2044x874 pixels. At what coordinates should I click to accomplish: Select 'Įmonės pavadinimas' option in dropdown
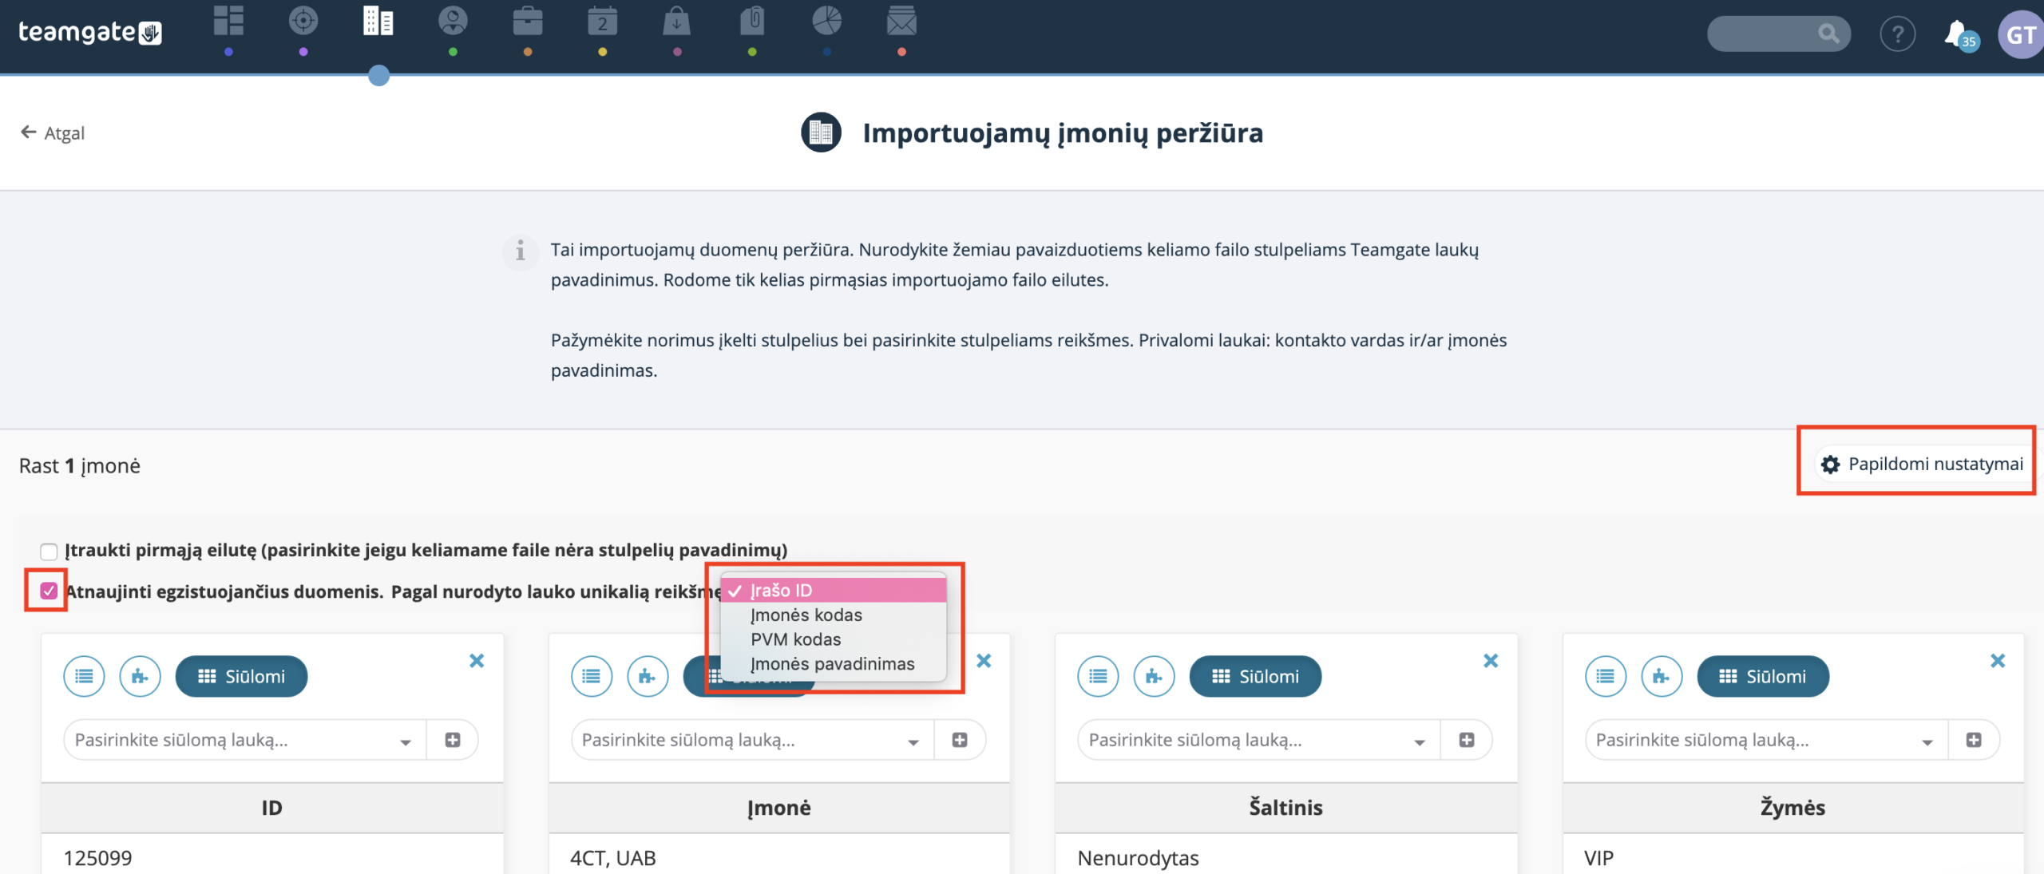tap(834, 664)
